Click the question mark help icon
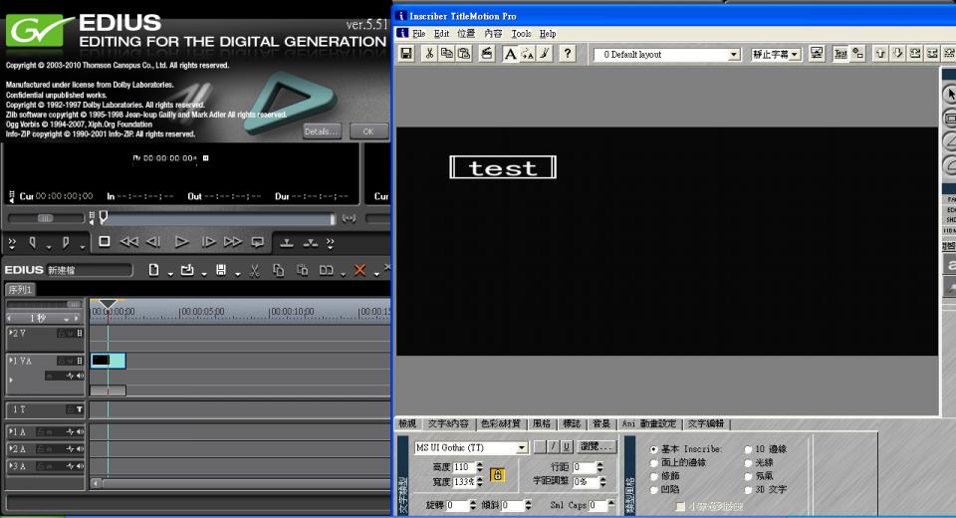 pyautogui.click(x=567, y=54)
